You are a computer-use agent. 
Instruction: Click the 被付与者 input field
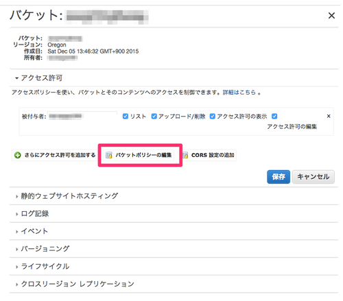(82, 116)
